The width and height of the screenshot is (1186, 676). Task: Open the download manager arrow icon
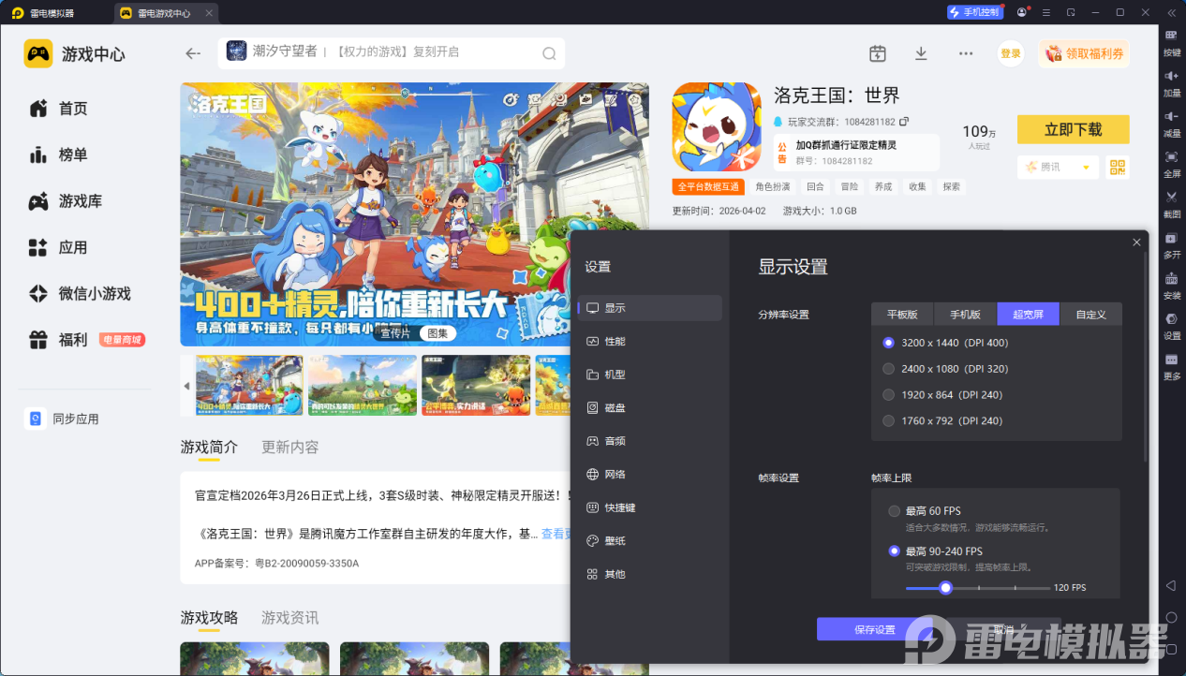[921, 53]
